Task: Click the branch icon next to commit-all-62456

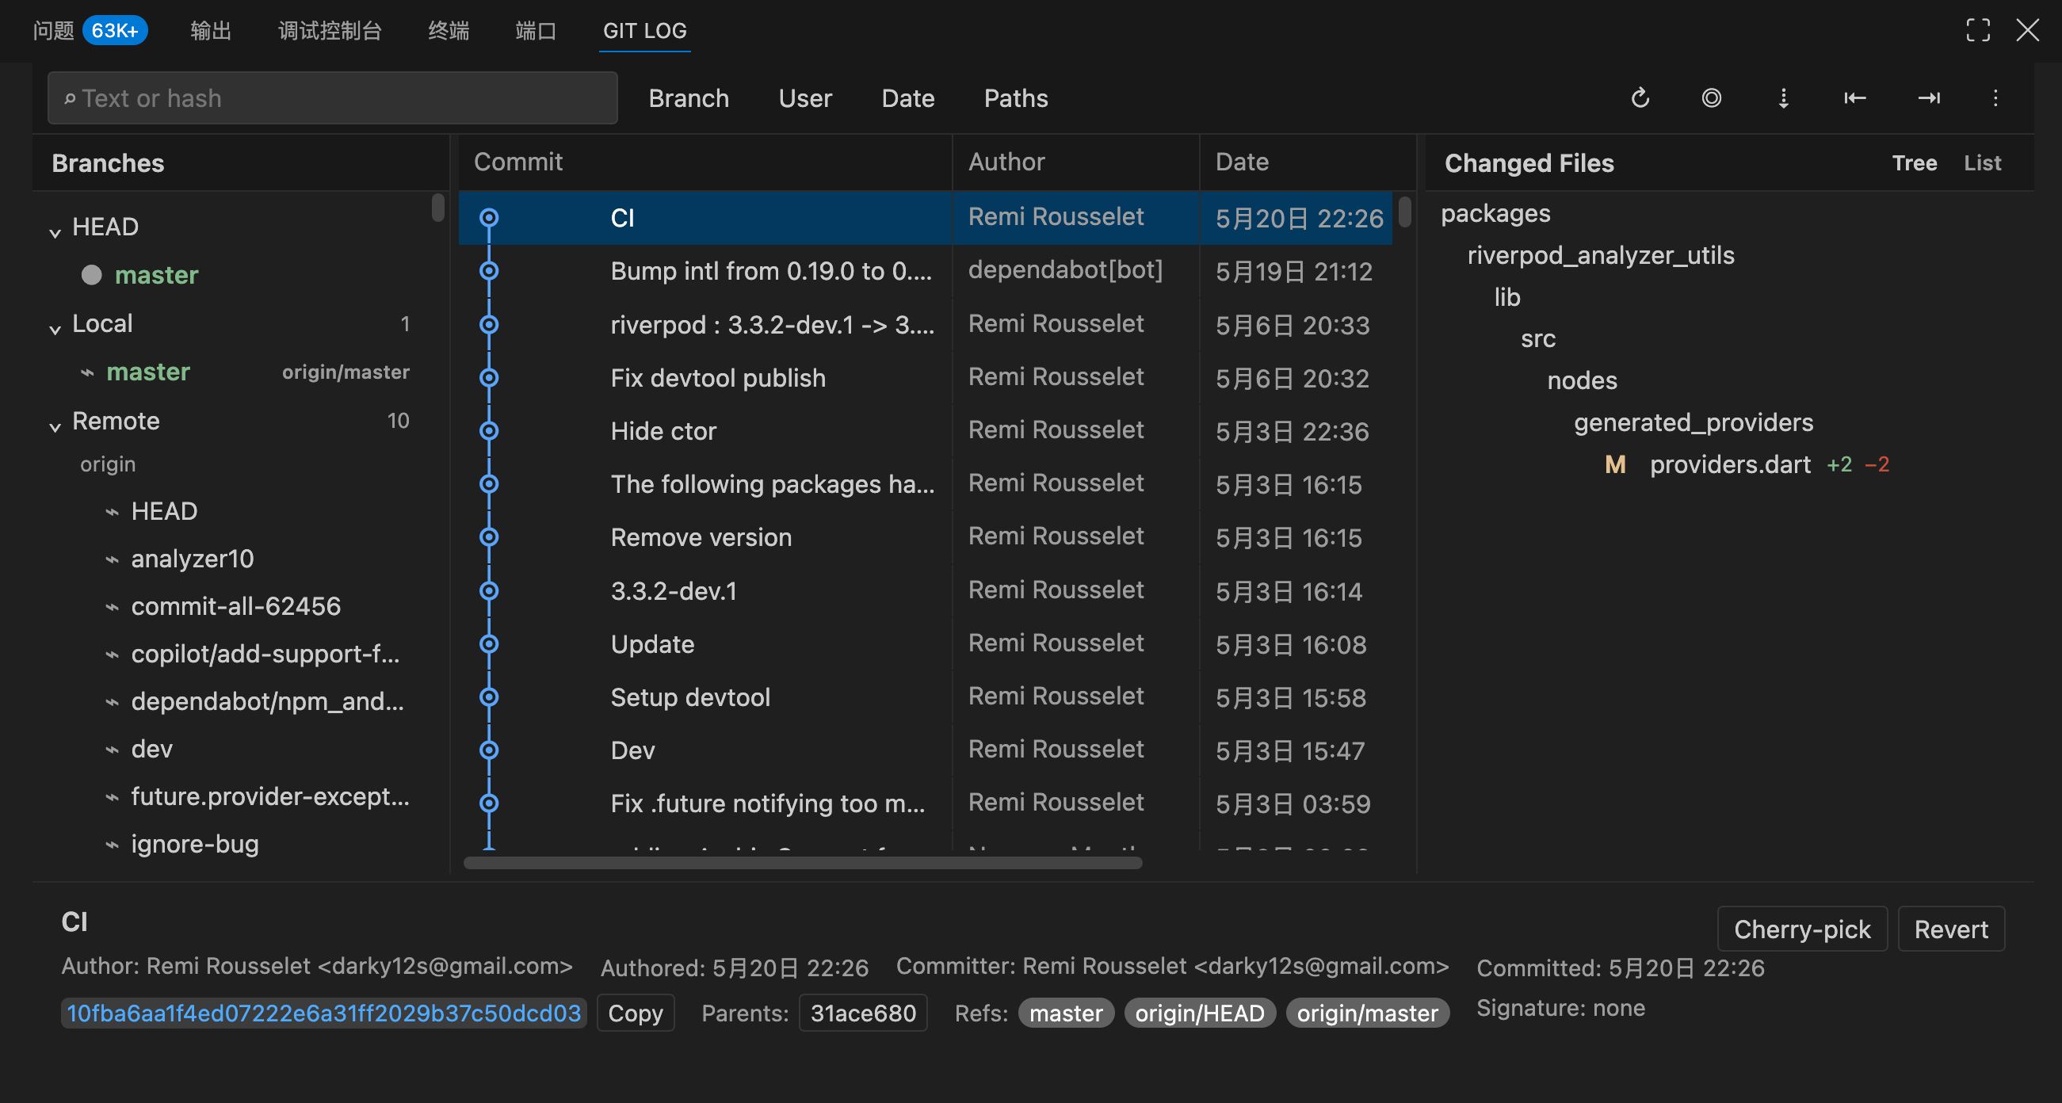Action: pos(112,607)
